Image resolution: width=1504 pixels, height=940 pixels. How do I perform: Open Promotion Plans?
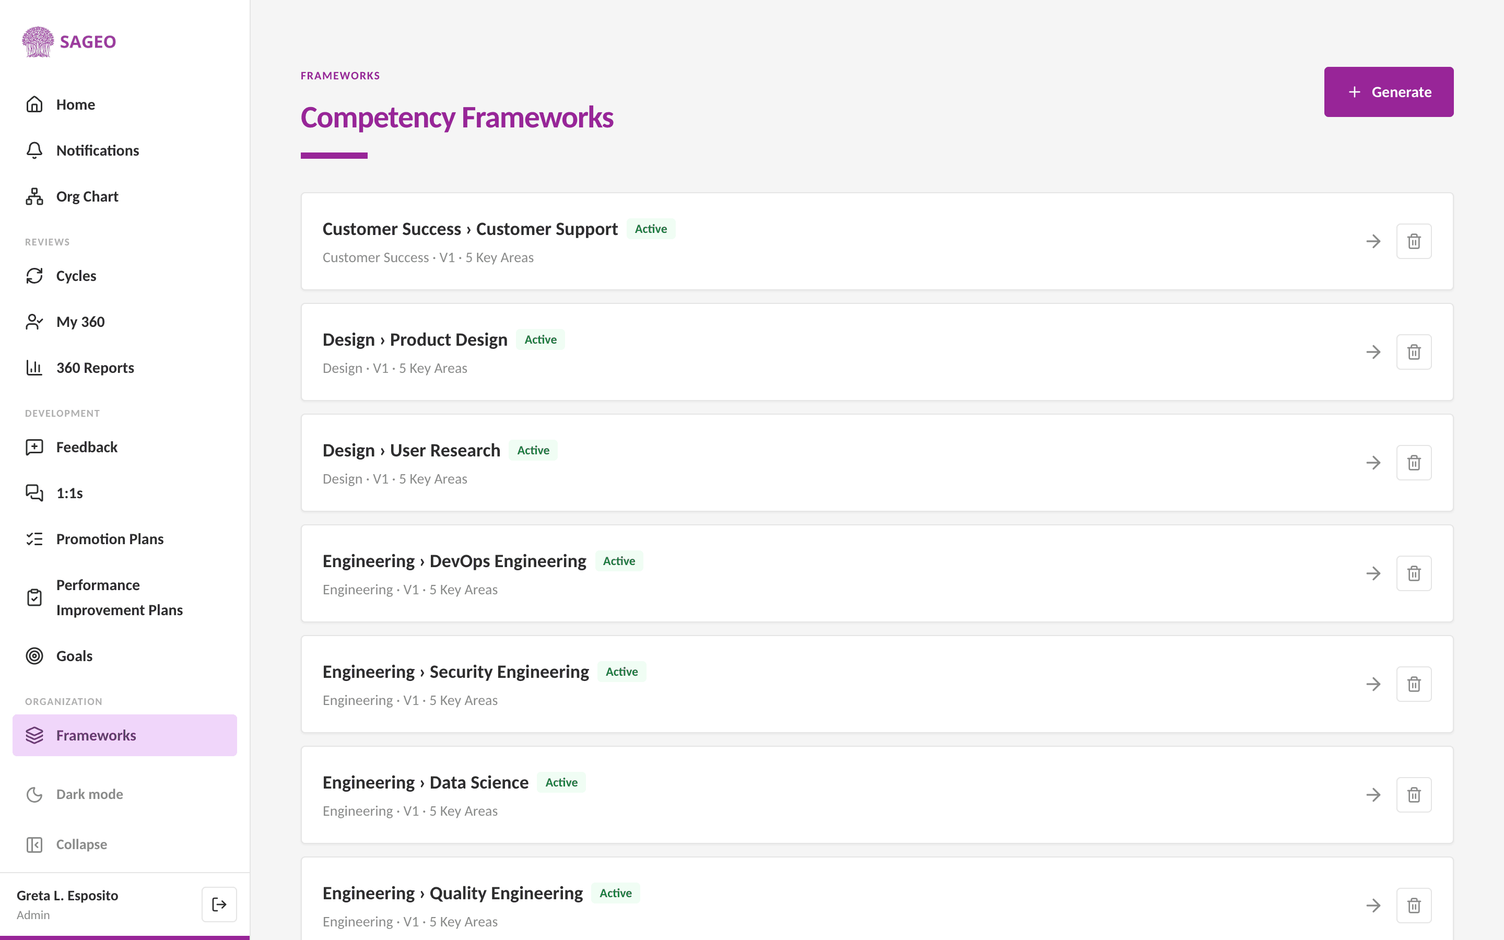[x=124, y=539]
